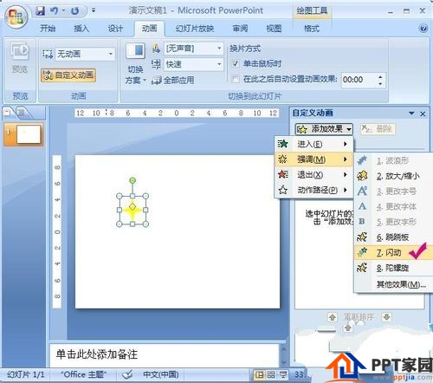
Task: Click the spell check status icon
Action: click(126, 375)
